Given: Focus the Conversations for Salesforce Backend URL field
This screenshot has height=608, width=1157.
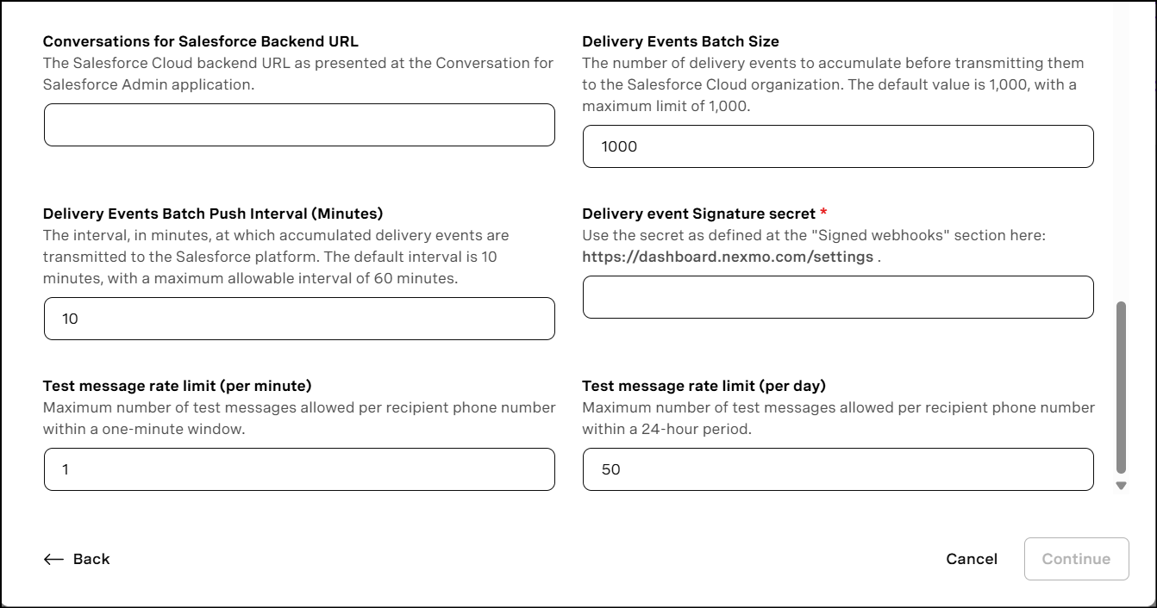Looking at the screenshot, I should (299, 125).
